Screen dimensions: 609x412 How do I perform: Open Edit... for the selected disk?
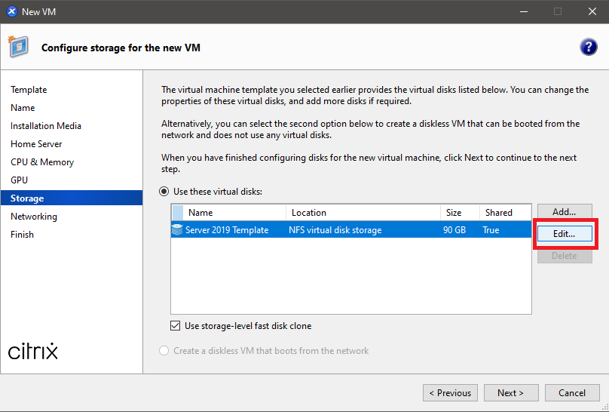(x=564, y=234)
